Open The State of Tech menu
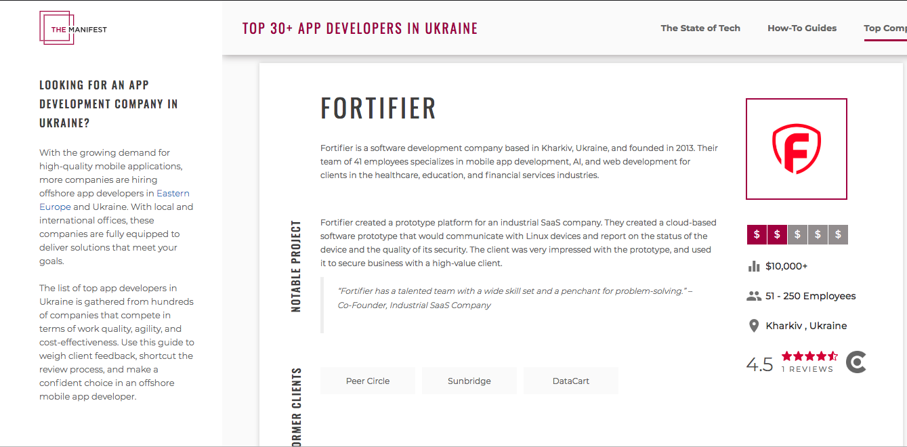This screenshot has width=907, height=447. [700, 28]
